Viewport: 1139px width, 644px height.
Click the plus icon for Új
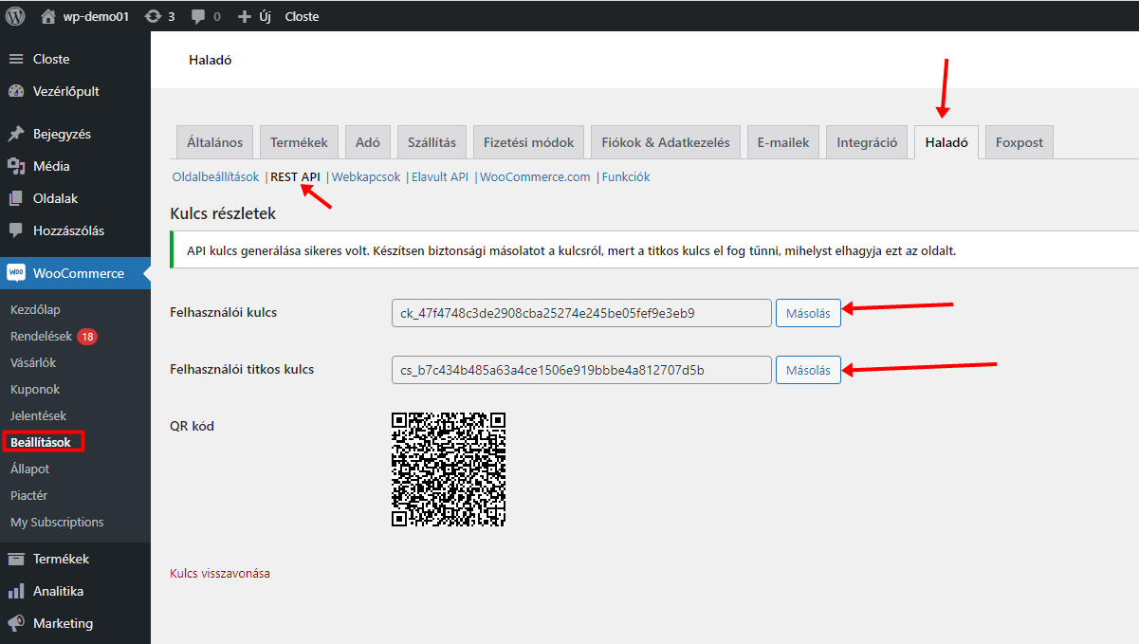click(x=244, y=16)
